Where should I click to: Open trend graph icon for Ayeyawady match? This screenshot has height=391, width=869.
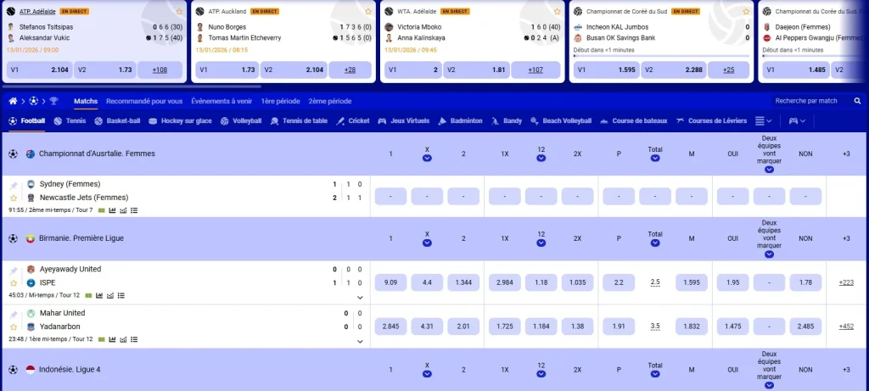pyautogui.click(x=110, y=295)
